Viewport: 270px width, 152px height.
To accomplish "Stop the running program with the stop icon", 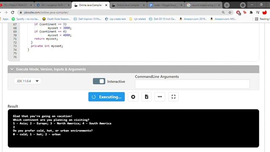I will pyautogui.click(x=133, y=97).
